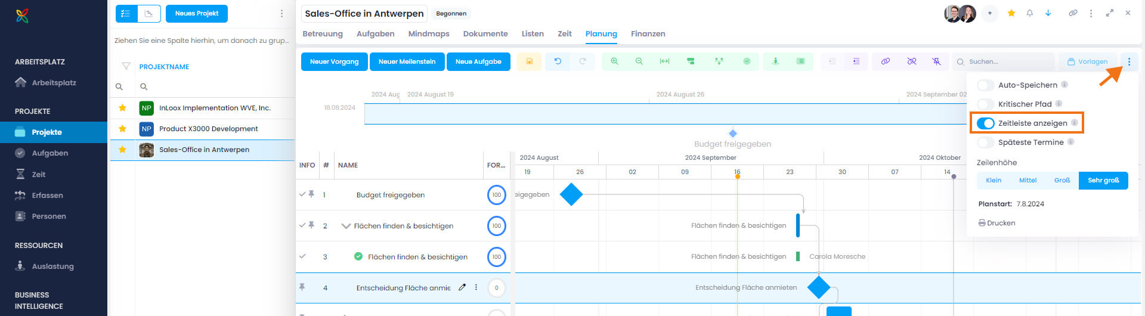Click the InLoox logo icon

23,16
